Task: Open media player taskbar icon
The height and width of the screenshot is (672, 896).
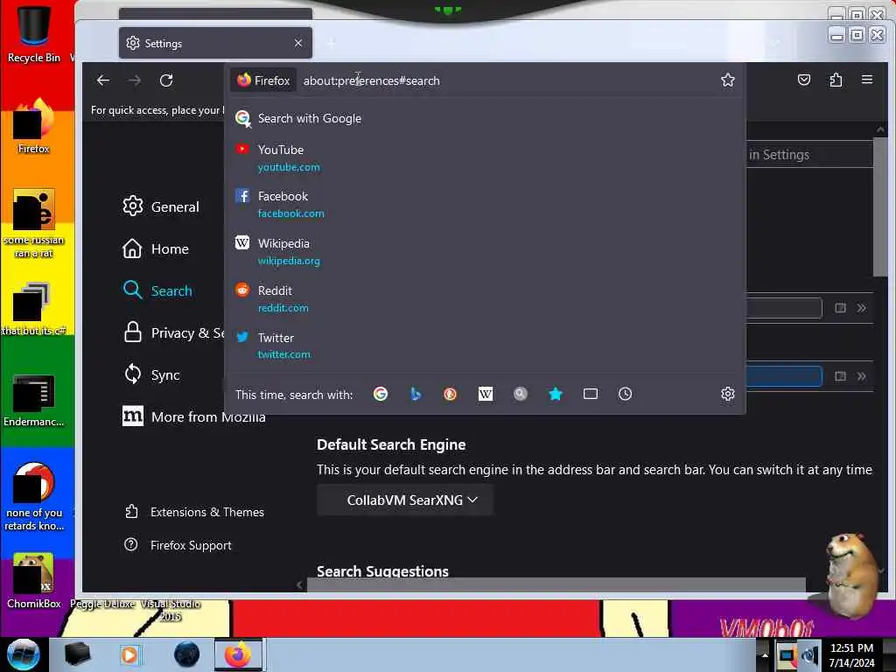Action: click(x=129, y=654)
